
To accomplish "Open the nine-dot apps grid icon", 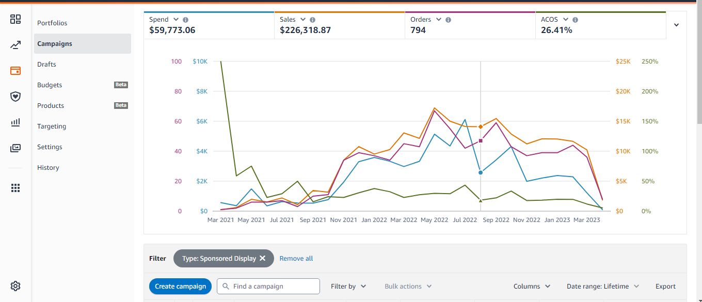I will coord(15,188).
